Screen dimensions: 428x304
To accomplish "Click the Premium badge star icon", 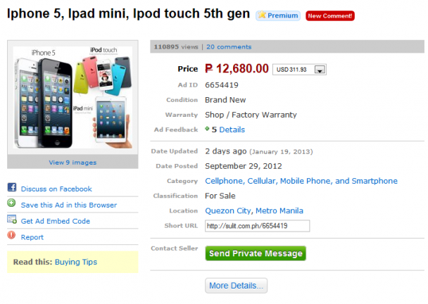I will point(262,15).
